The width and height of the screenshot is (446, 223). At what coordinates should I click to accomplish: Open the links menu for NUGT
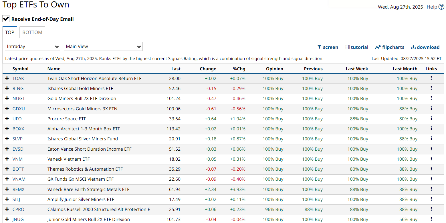click(431, 98)
